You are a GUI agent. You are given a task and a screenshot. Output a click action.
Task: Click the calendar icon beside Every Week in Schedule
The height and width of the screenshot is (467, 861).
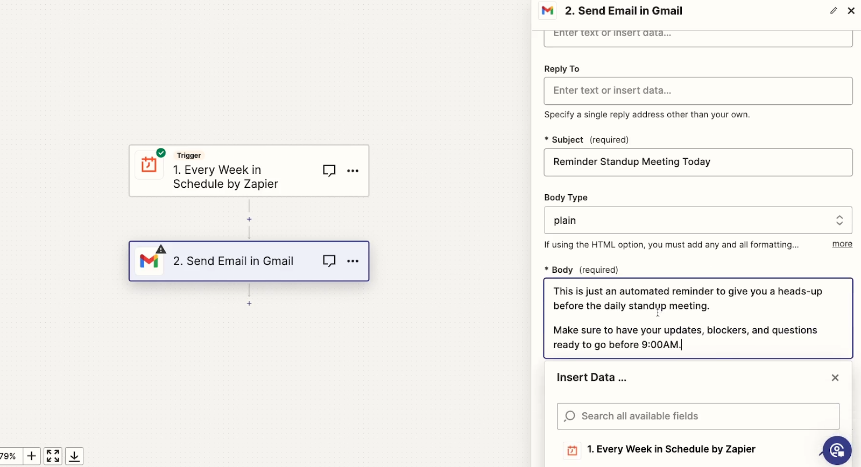coord(572,450)
